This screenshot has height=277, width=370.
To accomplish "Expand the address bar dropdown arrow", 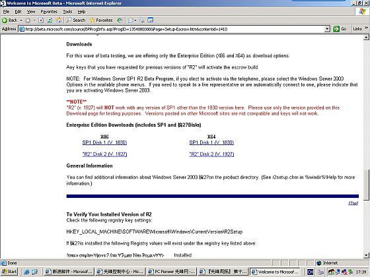I will (x=327, y=29).
